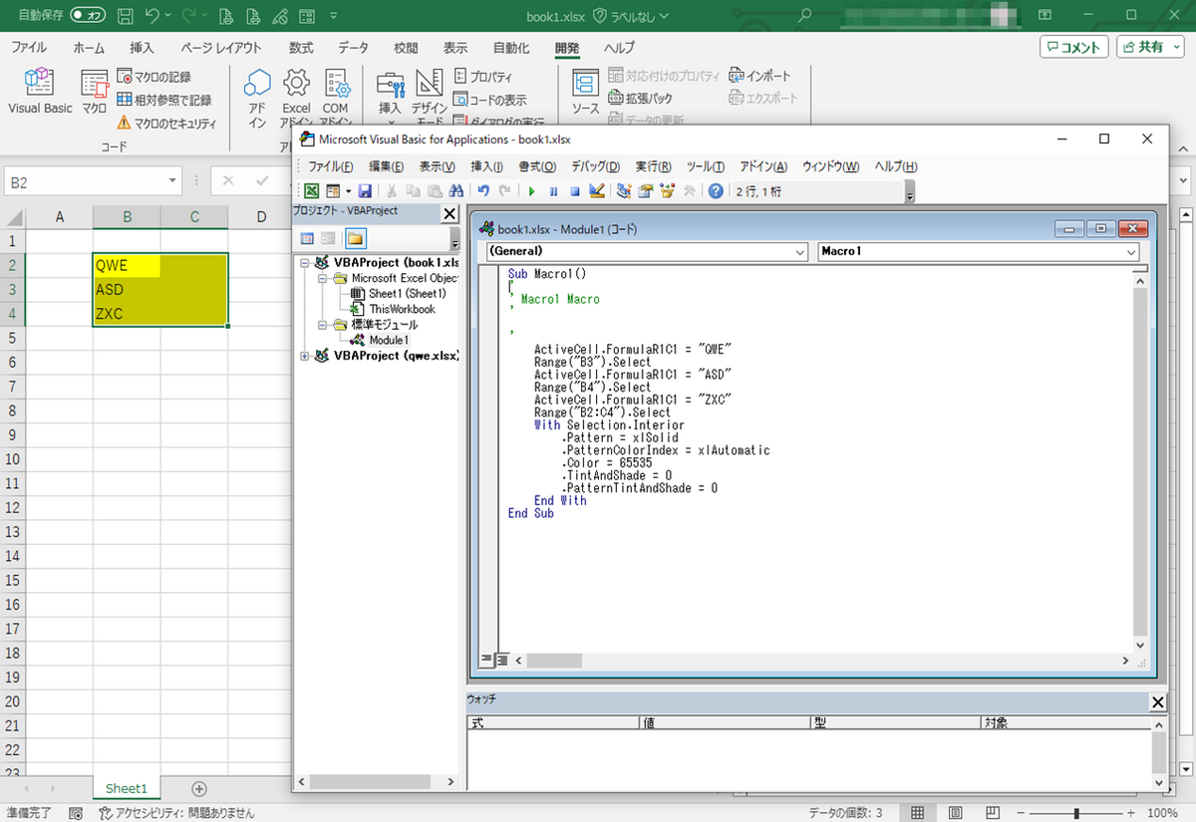The width and height of the screenshot is (1196, 822).
Task: Click View Object icon in Project panel
Action: pyautogui.click(x=328, y=239)
